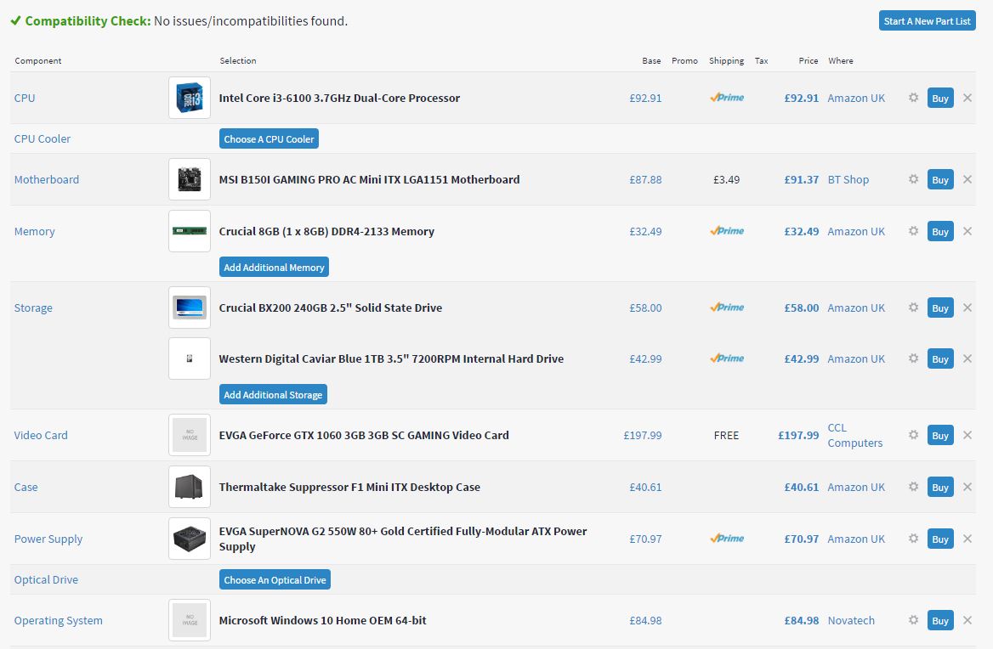Open the CPU component link

[25, 98]
